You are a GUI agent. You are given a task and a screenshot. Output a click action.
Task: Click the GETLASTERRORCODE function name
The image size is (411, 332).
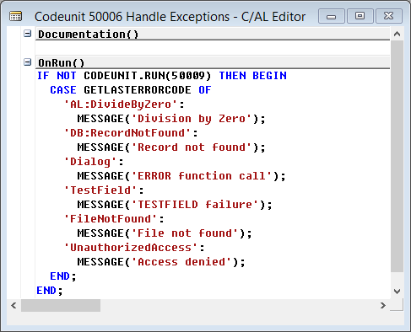[138, 90]
